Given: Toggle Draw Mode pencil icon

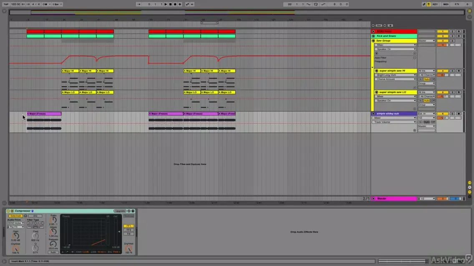Looking at the screenshot, I should tap(424, 4).
